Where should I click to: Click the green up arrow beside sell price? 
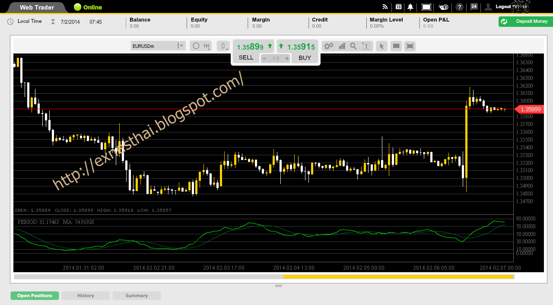coord(270,46)
